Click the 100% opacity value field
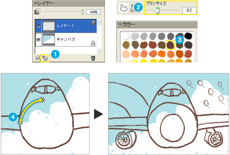 93,12
